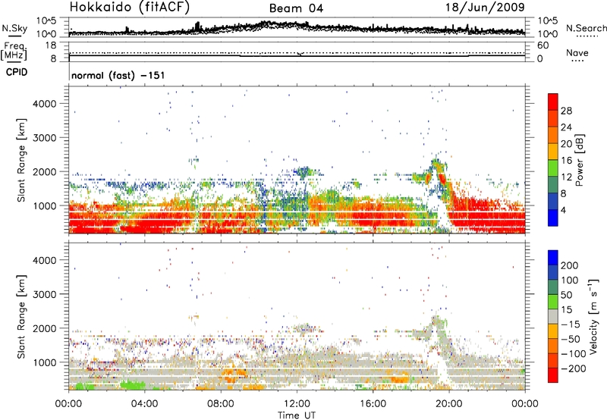
Task: Click the 'N.Sky' legend label
Action: click(x=14, y=28)
